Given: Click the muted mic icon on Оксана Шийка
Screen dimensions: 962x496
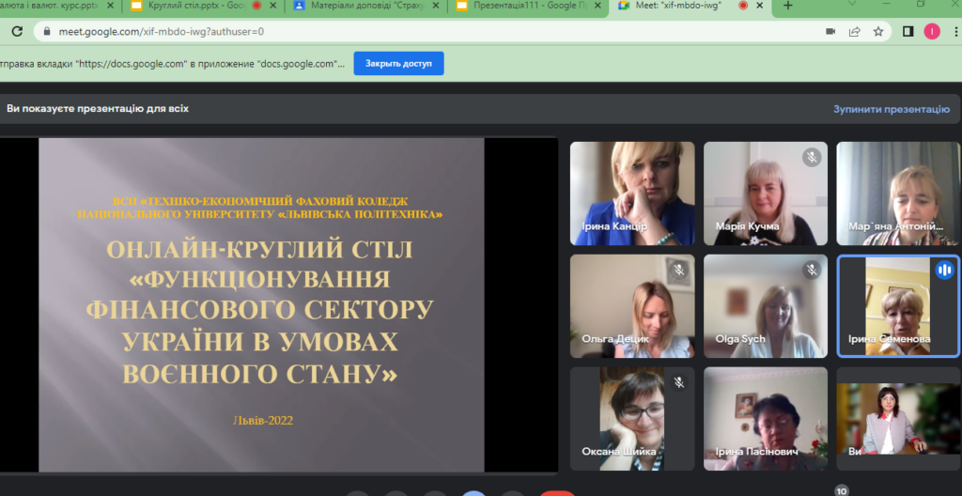Looking at the screenshot, I should click(x=678, y=382).
